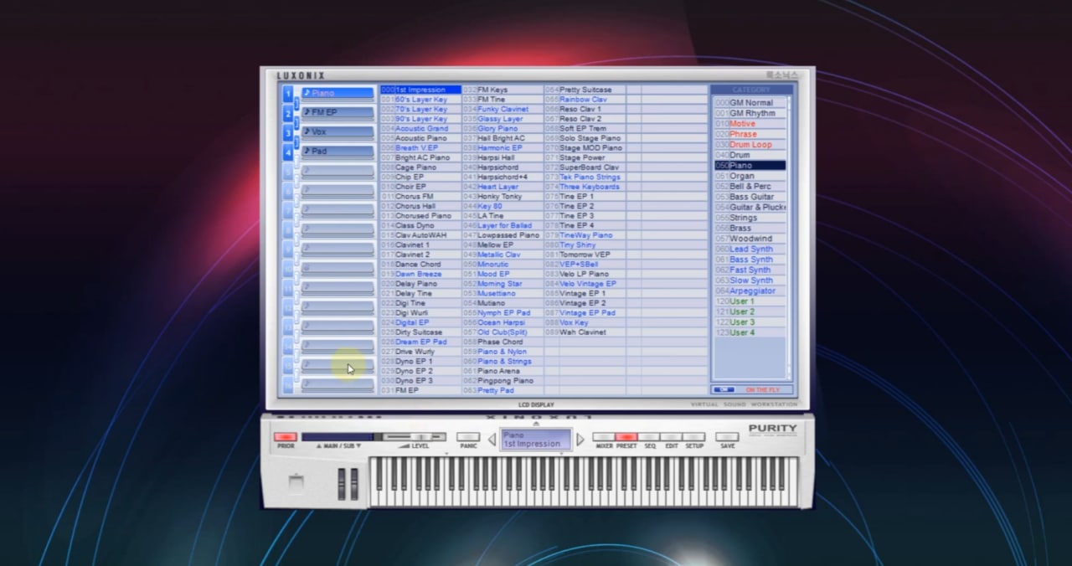1072x566 pixels.
Task: Click the pitch bend wheel
Action: pyautogui.click(x=342, y=486)
